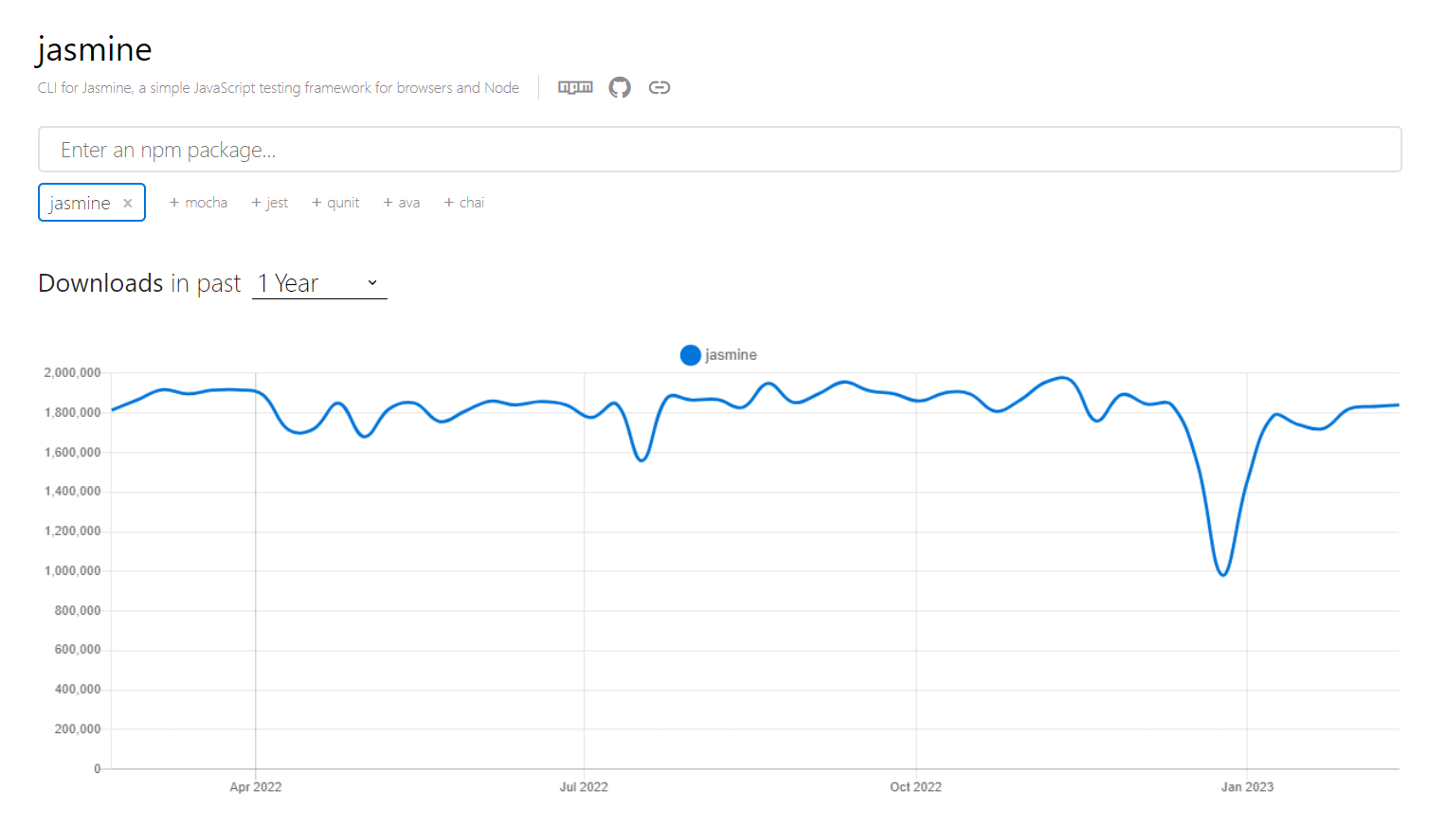Click the homepage link icon
The image size is (1446, 826).
tap(660, 87)
